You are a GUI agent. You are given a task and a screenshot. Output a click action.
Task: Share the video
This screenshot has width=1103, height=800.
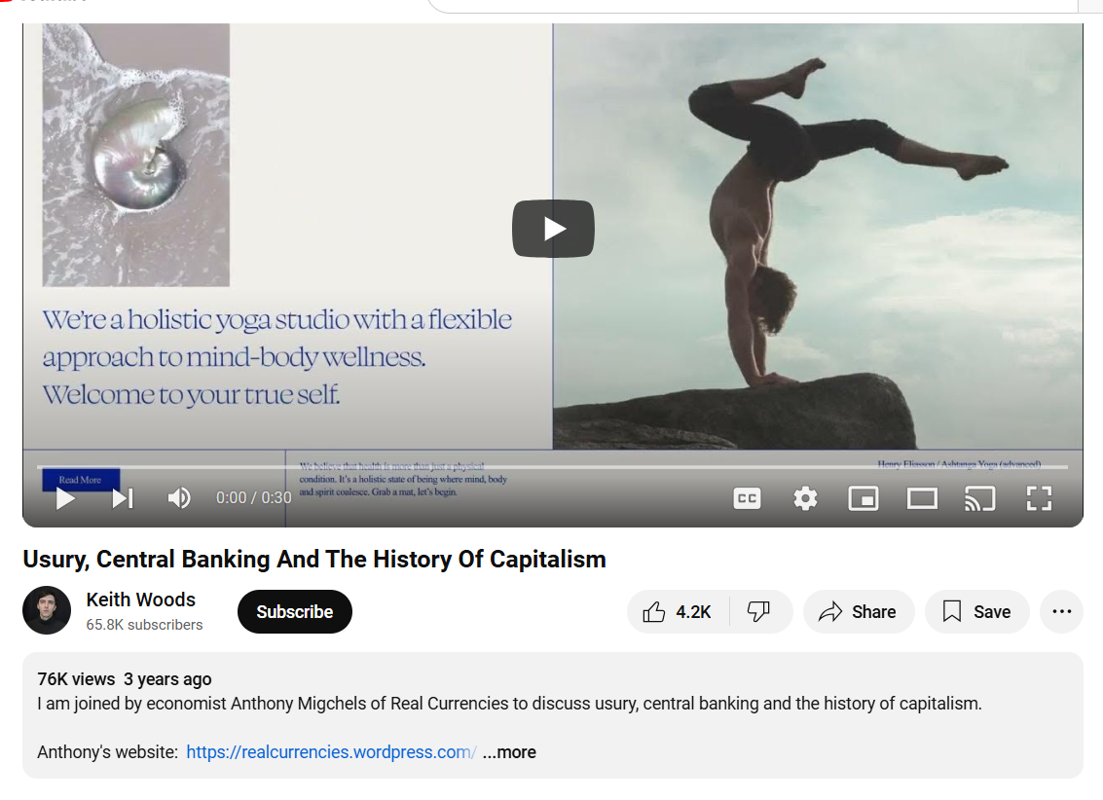pos(859,611)
